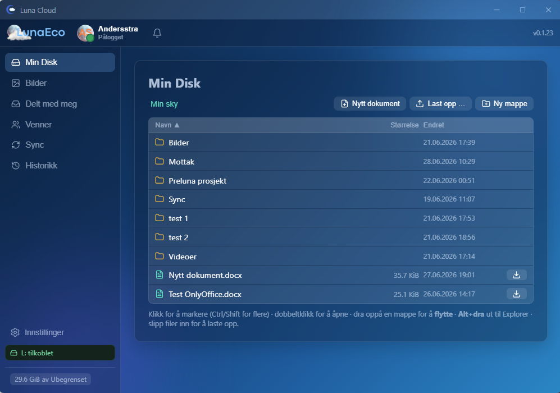Click the Andersstra profile avatar
The image size is (560, 393).
point(85,33)
